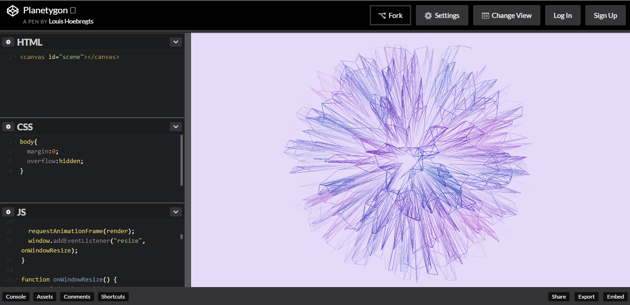
Task: Toggle the Console panel open
Action: [16, 296]
